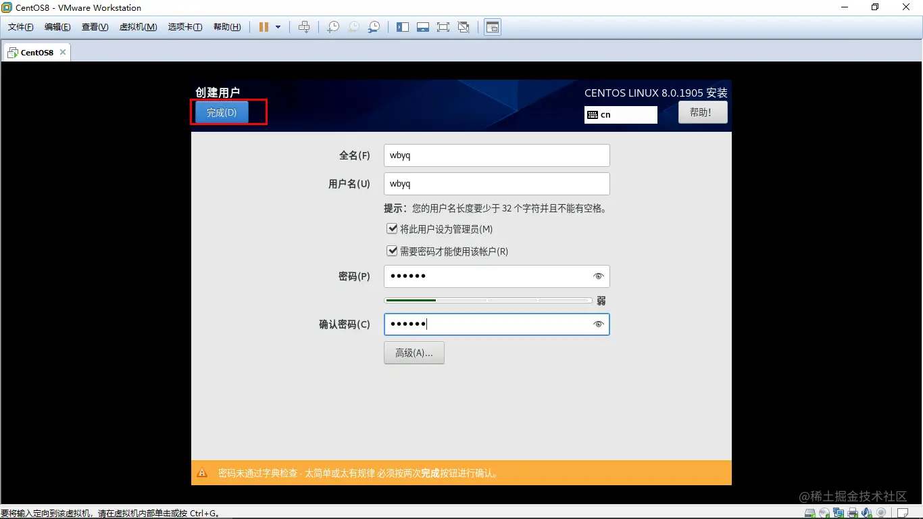Switch to Unity mode icon
The image size is (923, 519).
[464, 27]
